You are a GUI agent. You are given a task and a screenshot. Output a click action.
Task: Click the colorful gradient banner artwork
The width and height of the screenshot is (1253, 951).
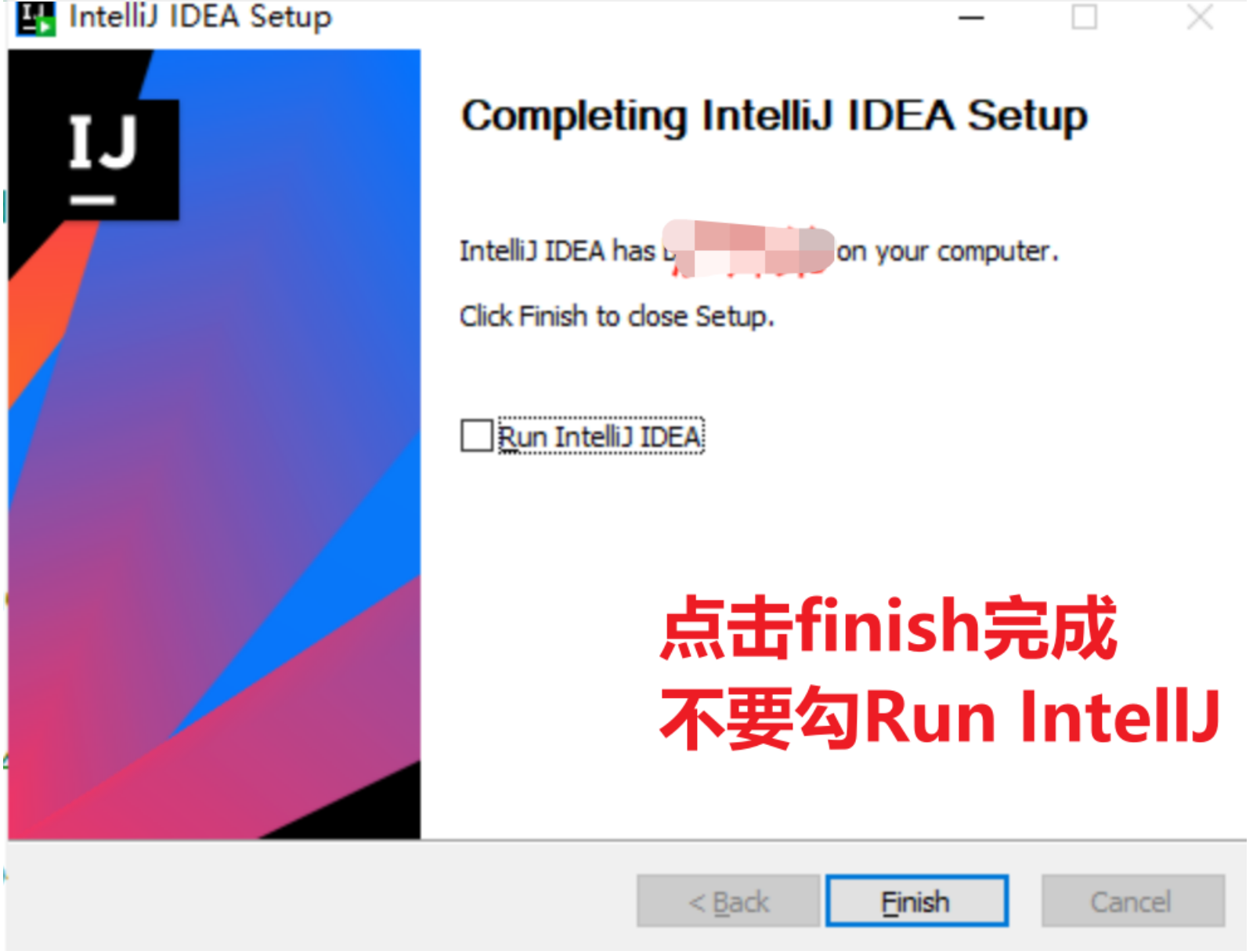pos(214,444)
